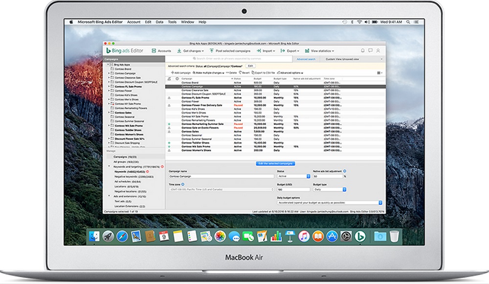
Task: Click the campaign search field
Action: [x=229, y=59]
